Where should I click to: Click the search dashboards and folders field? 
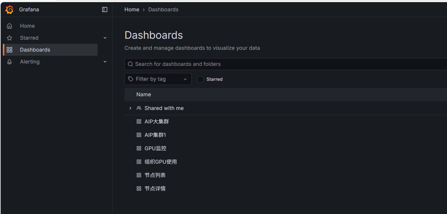(269, 64)
